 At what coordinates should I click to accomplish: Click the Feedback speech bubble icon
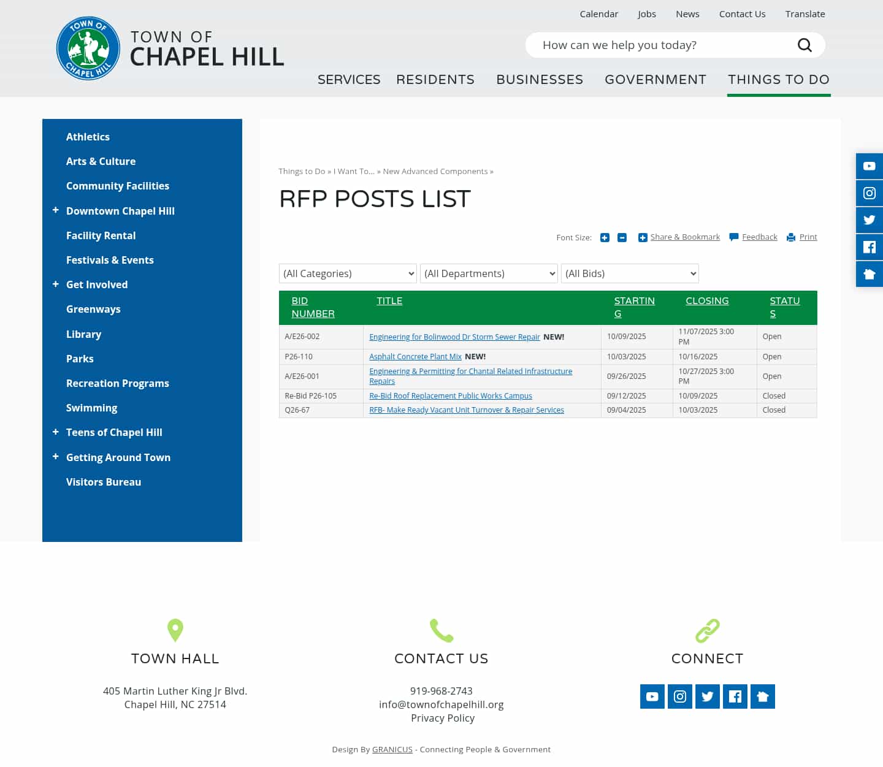tap(733, 237)
